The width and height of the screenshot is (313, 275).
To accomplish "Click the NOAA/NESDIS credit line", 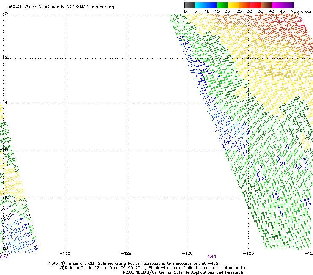I will click(183, 272).
